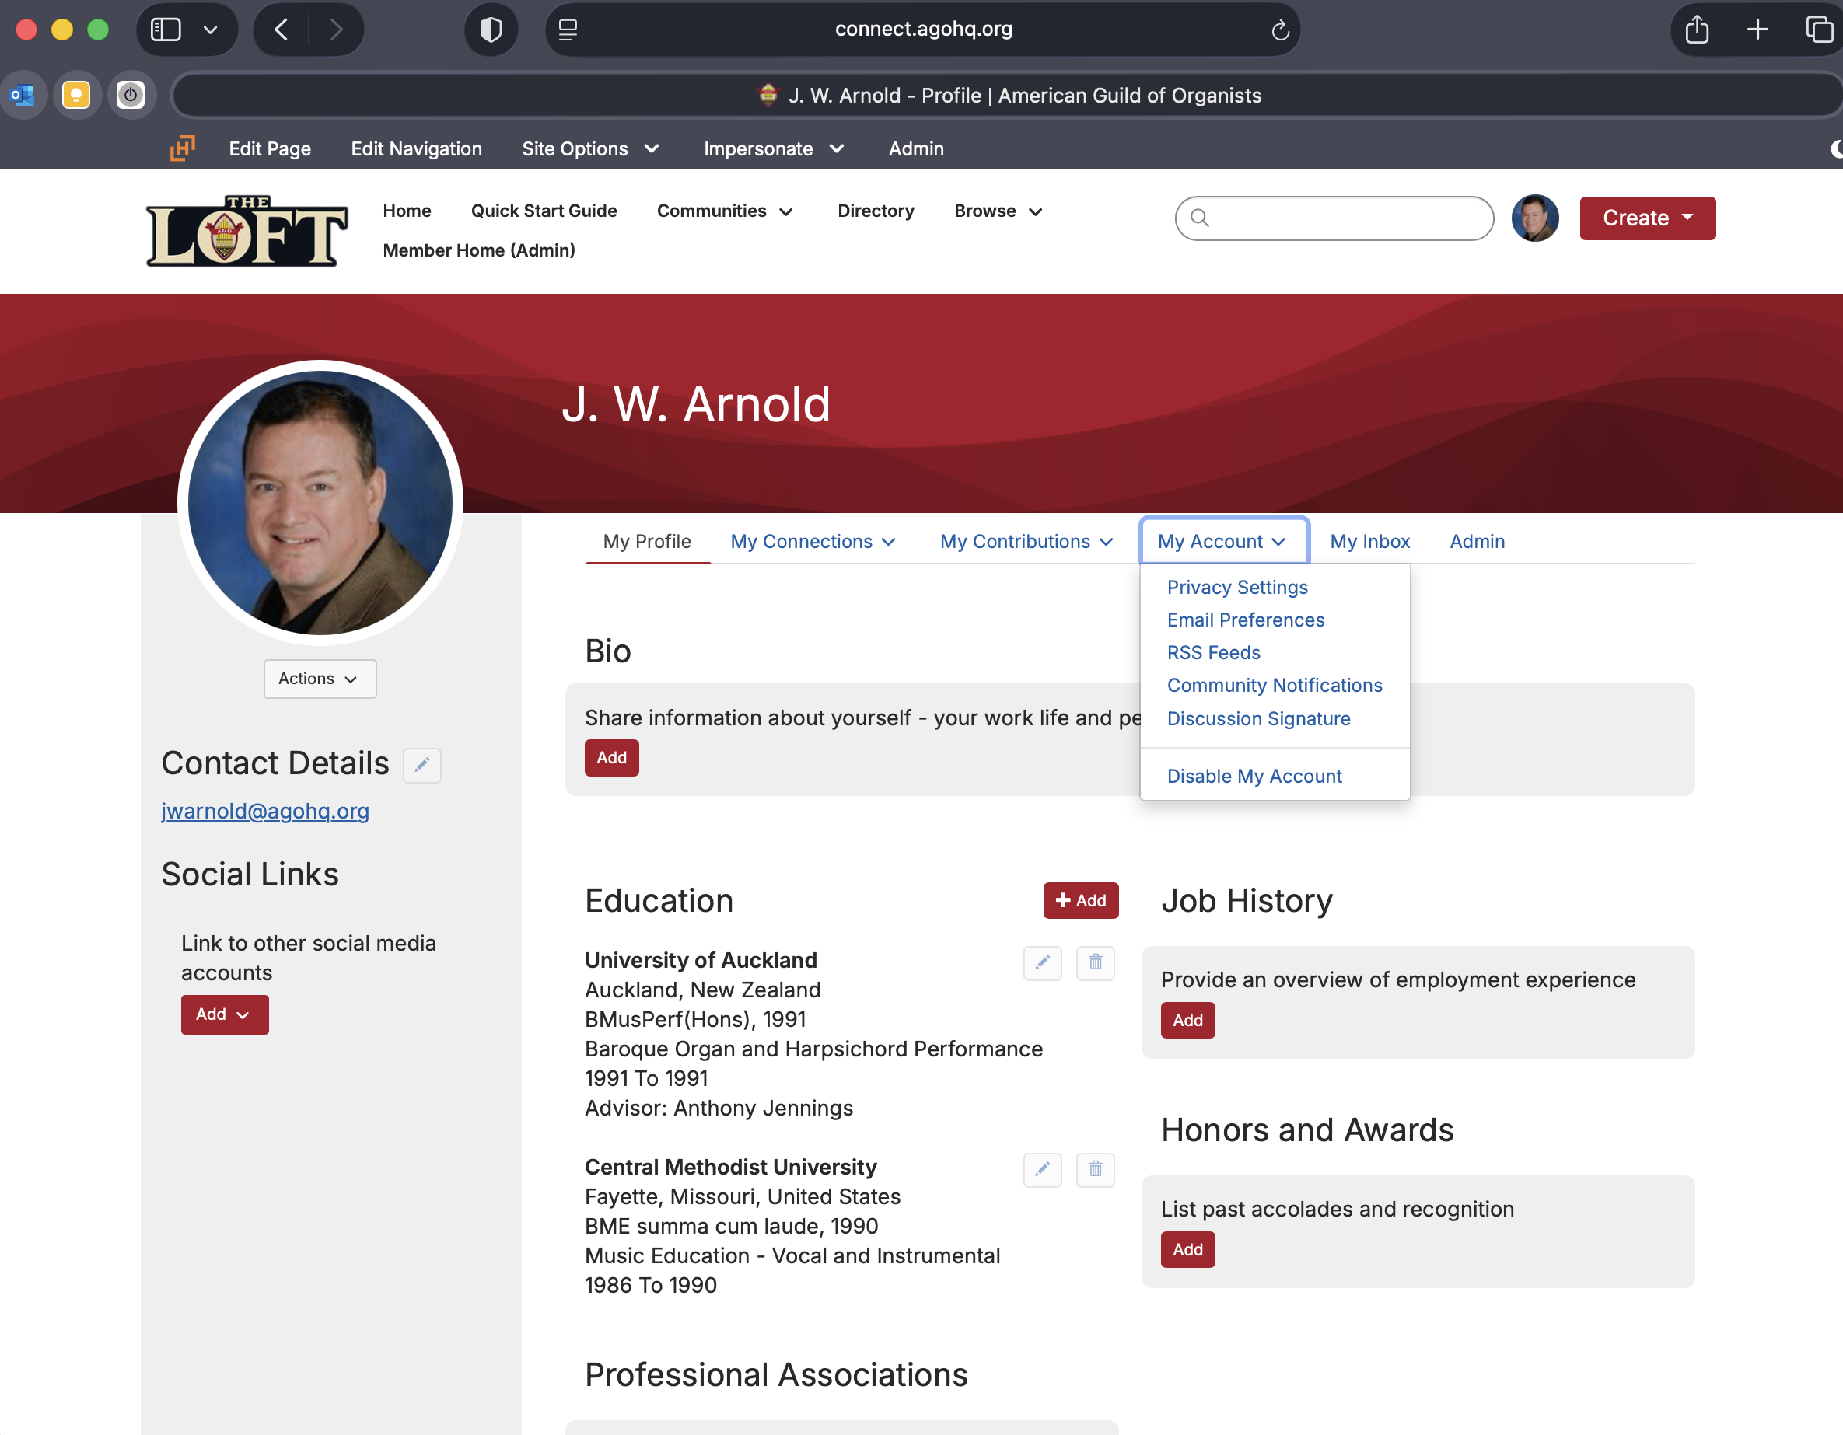Edit the University of Auckland education entry
Image resolution: width=1843 pixels, height=1435 pixels.
pos(1042,962)
